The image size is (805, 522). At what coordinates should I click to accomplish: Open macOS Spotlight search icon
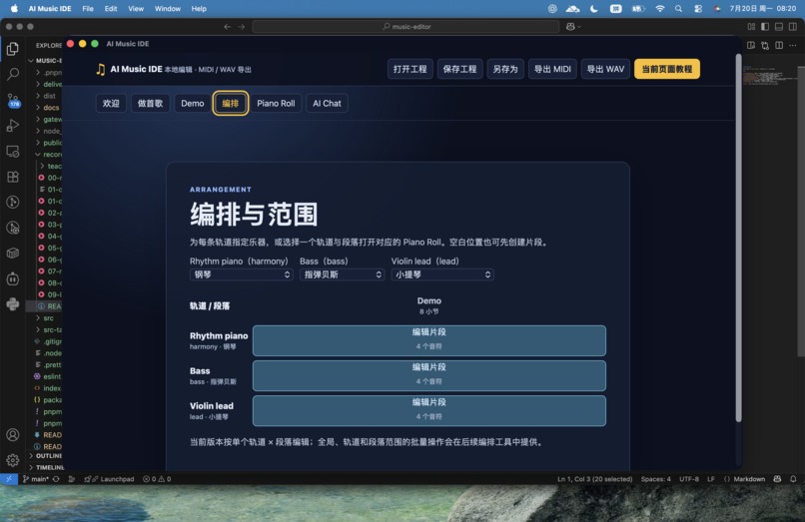[x=679, y=9]
